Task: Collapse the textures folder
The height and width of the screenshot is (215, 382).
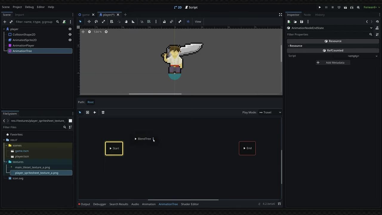Action: point(6,162)
